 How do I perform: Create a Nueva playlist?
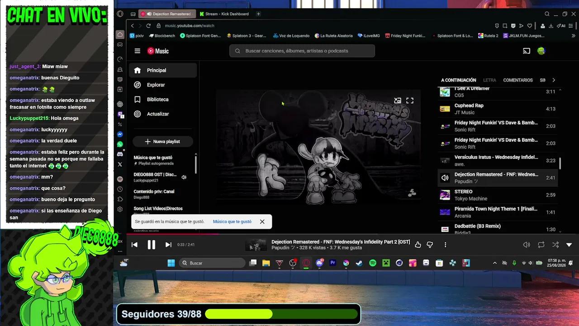pyautogui.click(x=162, y=142)
